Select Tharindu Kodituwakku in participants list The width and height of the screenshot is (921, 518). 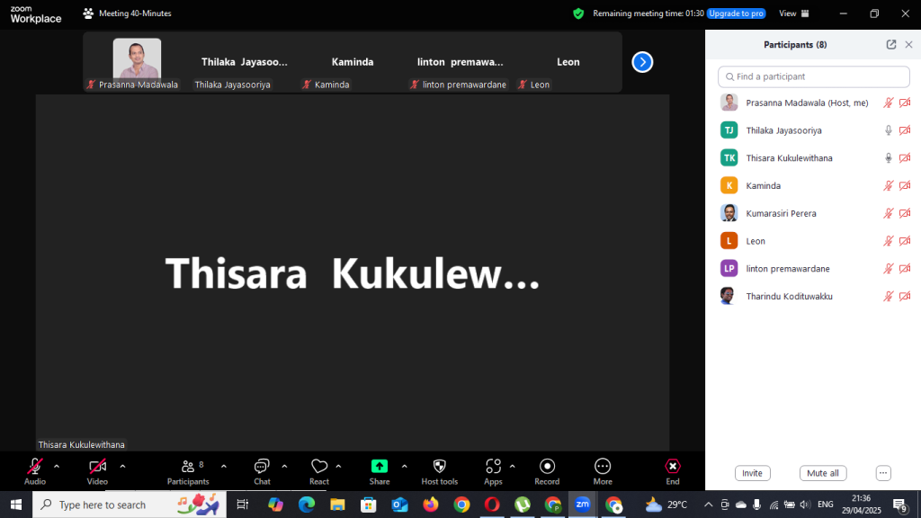(813, 296)
